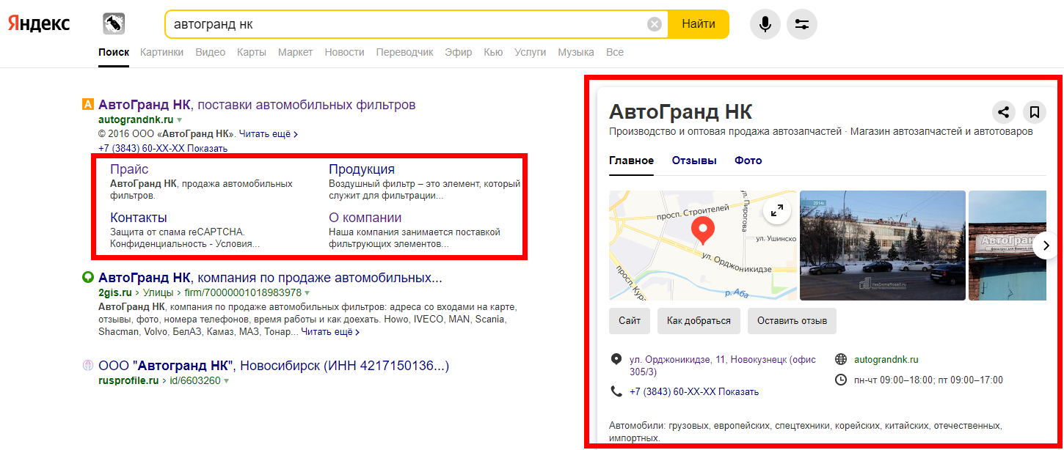Viewport: 1064px width, 450px height.
Task: Switch to Фото tab in company card
Action: click(x=748, y=161)
